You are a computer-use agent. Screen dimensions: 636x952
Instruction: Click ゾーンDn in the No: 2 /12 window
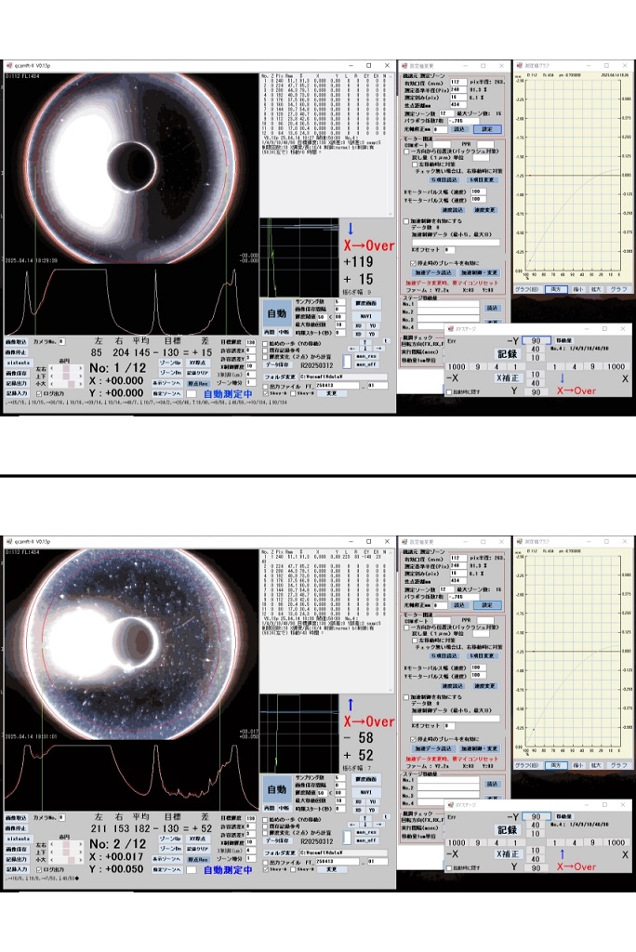(x=169, y=849)
